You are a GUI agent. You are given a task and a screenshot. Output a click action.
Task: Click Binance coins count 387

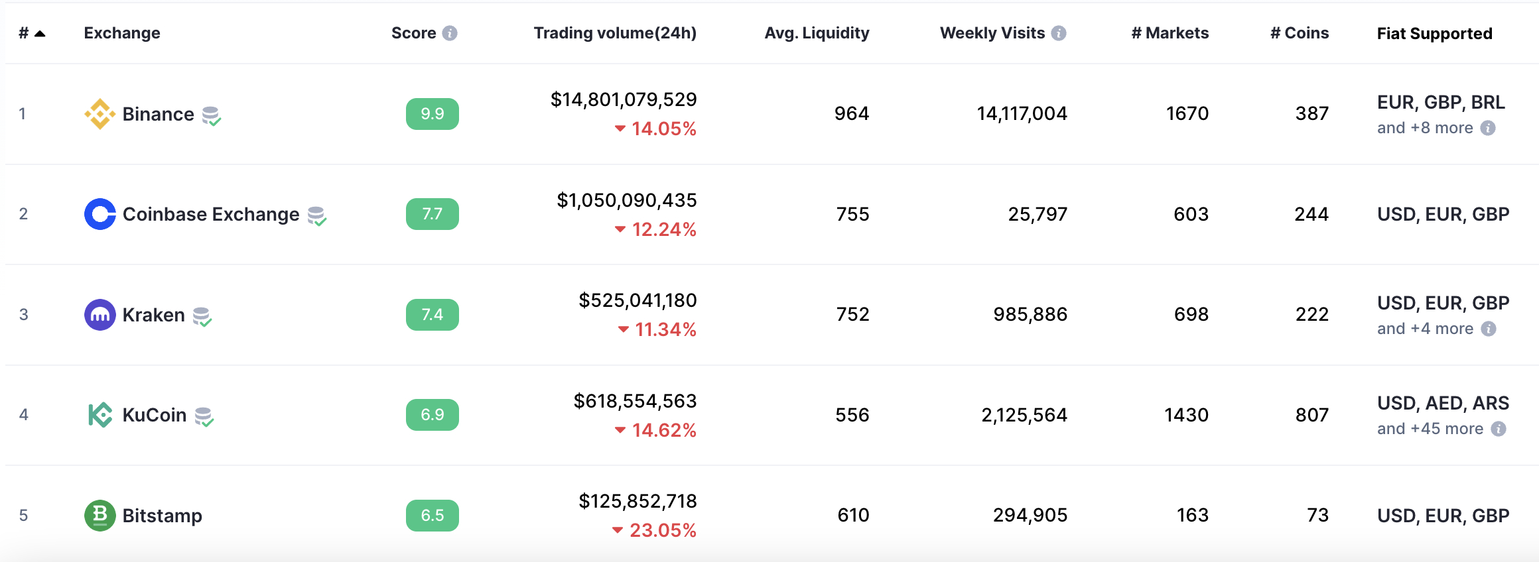1312,114
